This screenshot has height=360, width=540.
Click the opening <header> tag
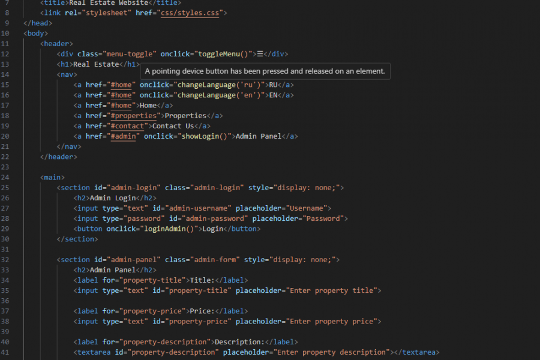point(56,44)
